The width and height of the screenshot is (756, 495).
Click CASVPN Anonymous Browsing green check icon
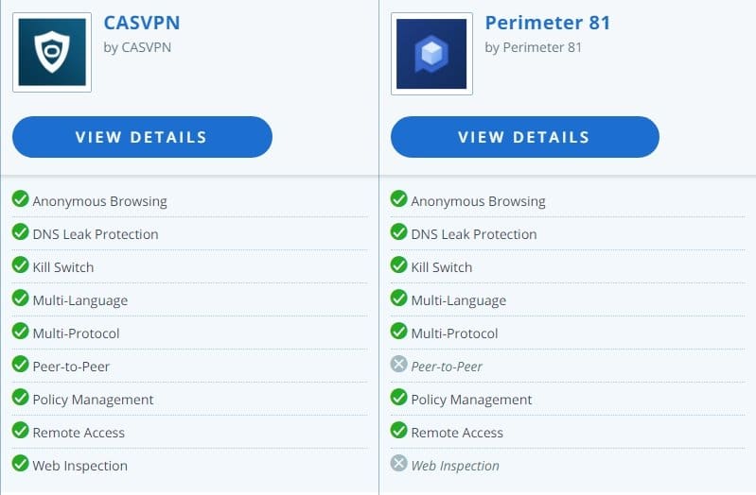pyautogui.click(x=20, y=199)
